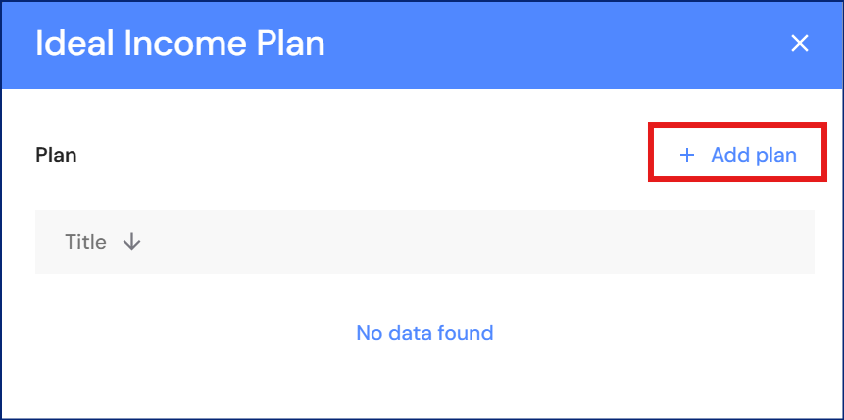Dismiss the dialog with the X icon
Image resolution: width=844 pixels, height=420 pixels.
tap(800, 43)
